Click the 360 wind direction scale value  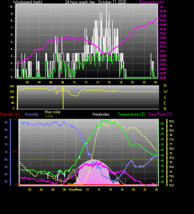(12, 86)
